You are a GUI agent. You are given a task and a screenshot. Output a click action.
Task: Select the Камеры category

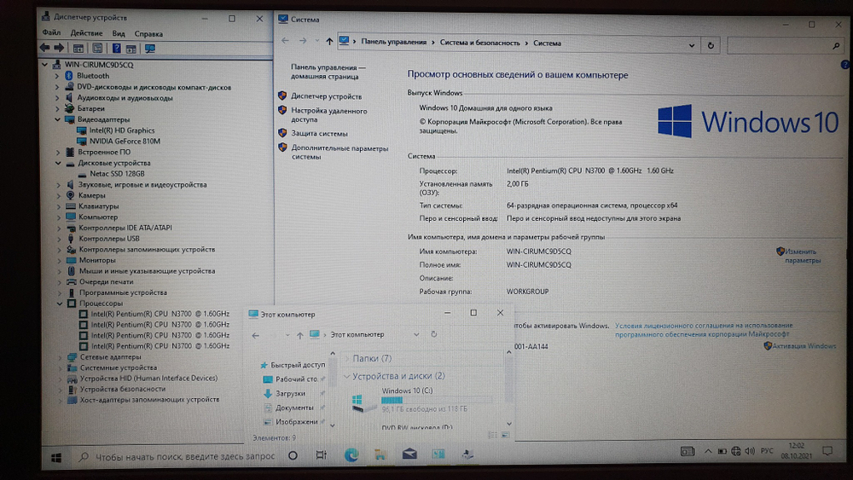(91, 195)
